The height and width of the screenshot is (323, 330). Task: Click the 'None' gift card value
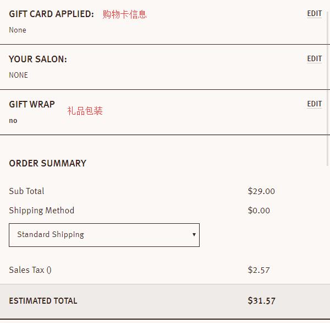click(18, 30)
